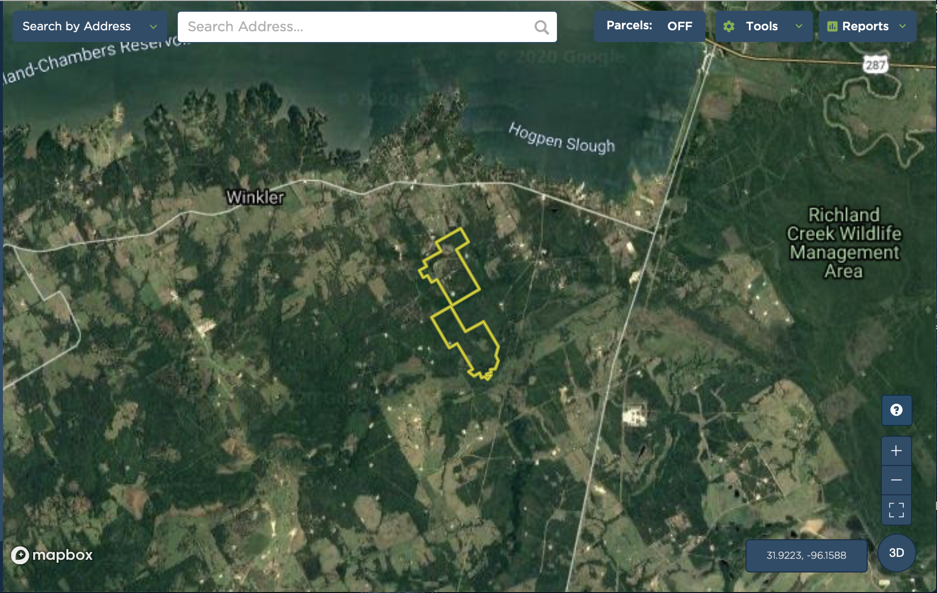The image size is (937, 593).
Task: Switch map to 3D view
Action: (x=896, y=553)
